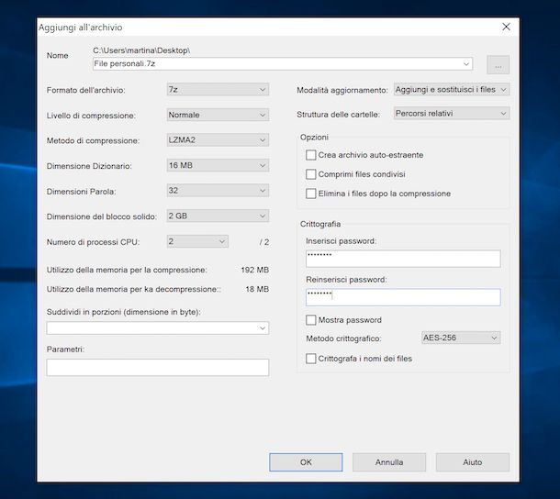Enable Crittografa i nomi dei files checkbox
Image resolution: width=560 pixels, height=499 pixels.
(x=310, y=359)
